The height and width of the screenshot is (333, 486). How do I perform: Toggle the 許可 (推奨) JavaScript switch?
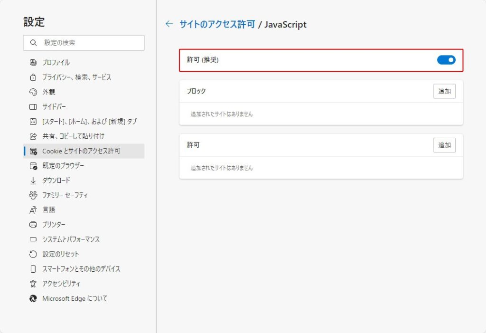pyautogui.click(x=446, y=60)
